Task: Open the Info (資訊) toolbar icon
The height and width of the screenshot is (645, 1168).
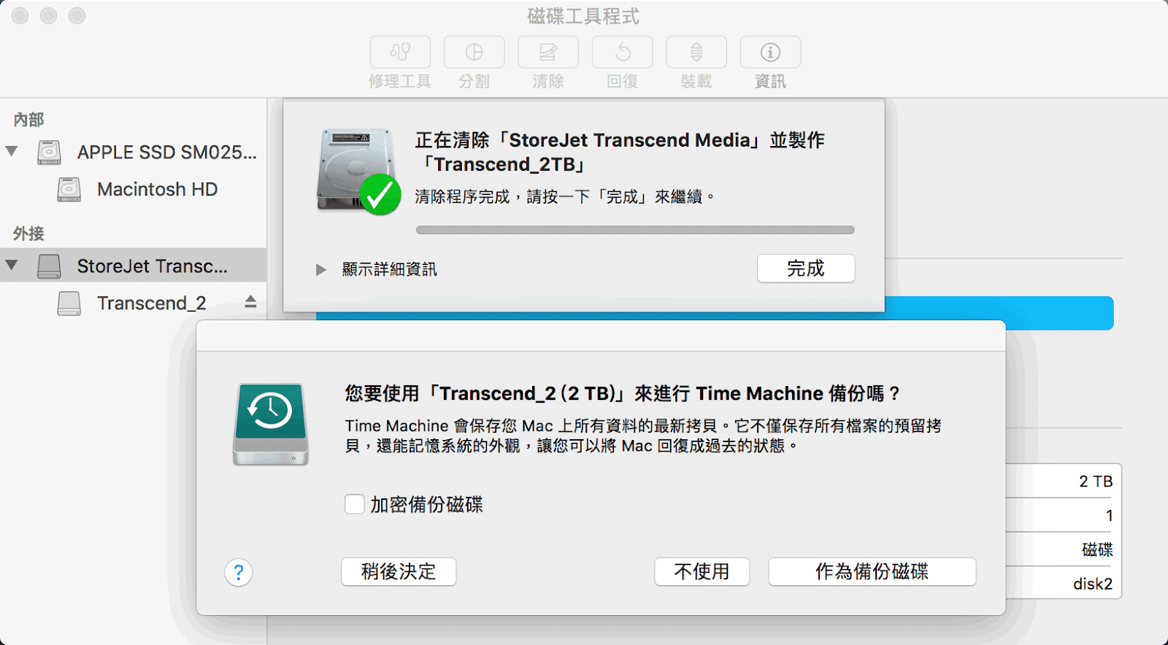Action: [x=770, y=53]
